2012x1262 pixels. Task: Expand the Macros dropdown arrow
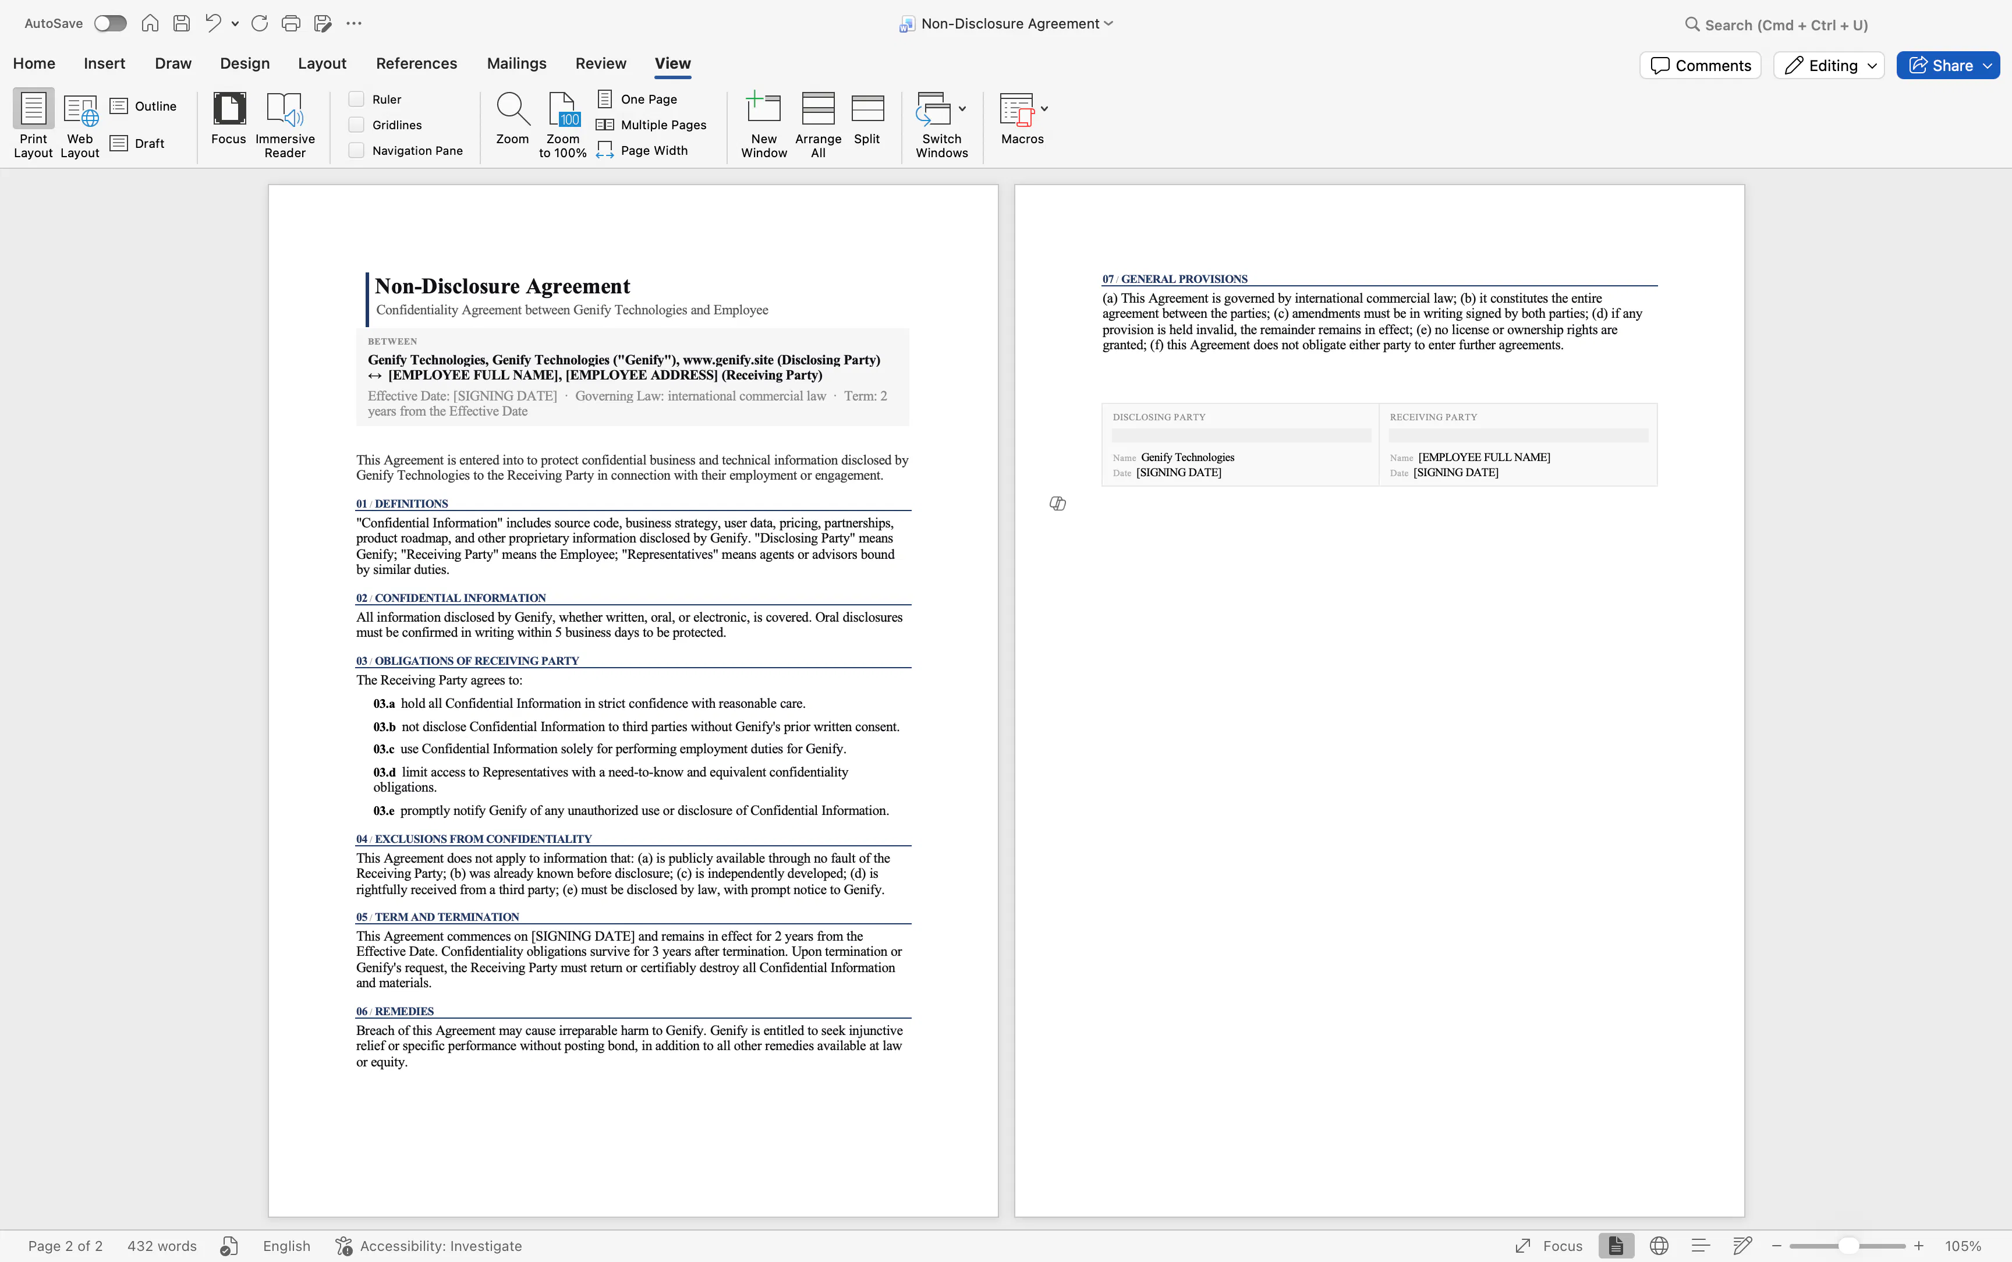(x=1044, y=108)
